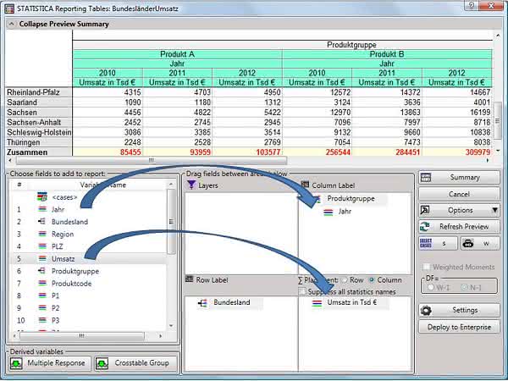Click the case weights scale icon button
This screenshot has height=381, width=508.
[x=480, y=243]
